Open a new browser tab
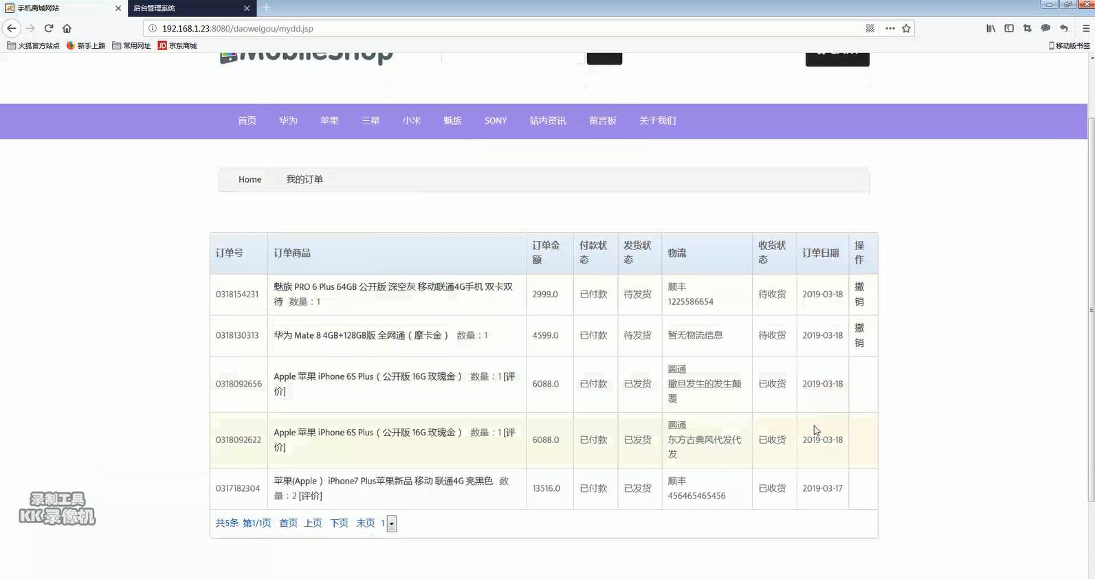1095x579 pixels. tap(266, 8)
